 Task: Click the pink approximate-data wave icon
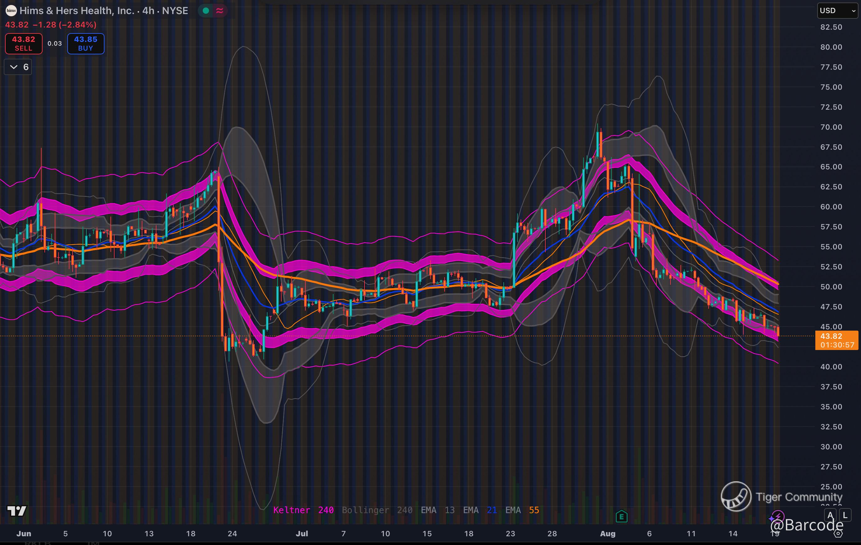pos(220,11)
